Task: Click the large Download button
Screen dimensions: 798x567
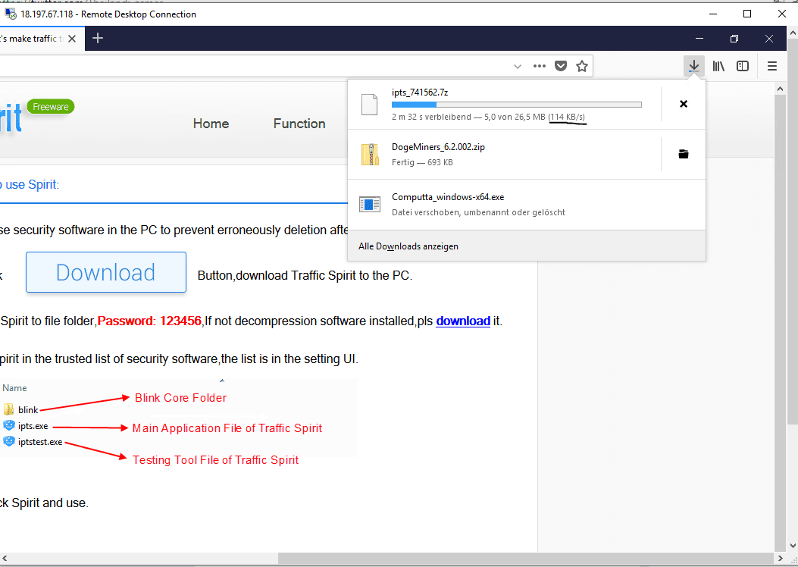Action: [106, 272]
